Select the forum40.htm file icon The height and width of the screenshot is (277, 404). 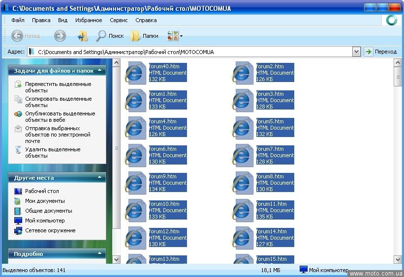(135, 73)
